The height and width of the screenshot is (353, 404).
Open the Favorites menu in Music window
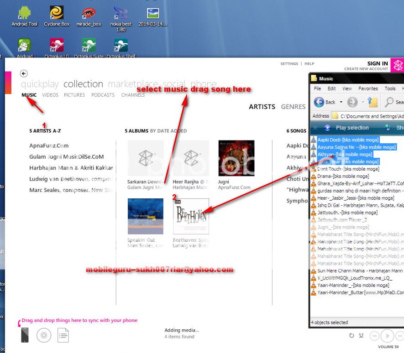(368, 88)
